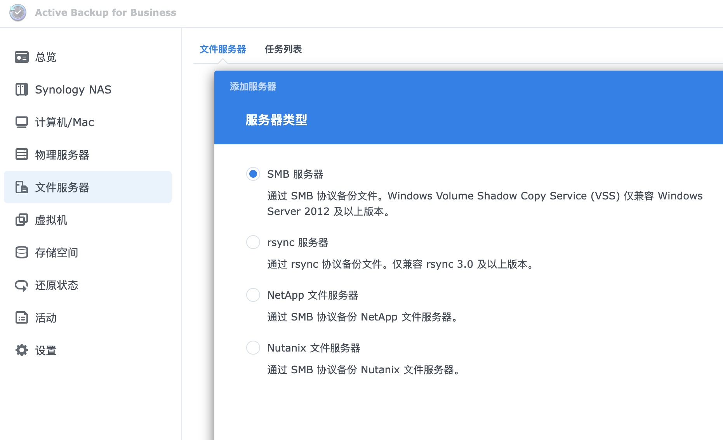Open 总览 in the sidebar
This screenshot has height=440, width=723.
click(88, 57)
